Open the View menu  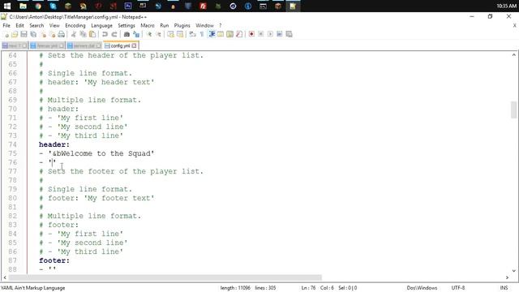click(x=54, y=25)
